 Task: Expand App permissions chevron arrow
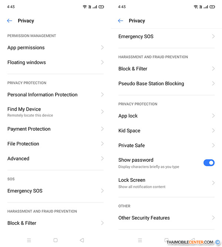pos(102,47)
